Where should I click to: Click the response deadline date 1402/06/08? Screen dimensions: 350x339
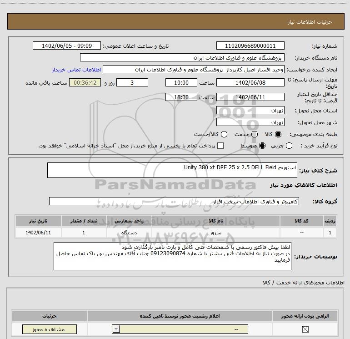pyautogui.click(x=250, y=82)
